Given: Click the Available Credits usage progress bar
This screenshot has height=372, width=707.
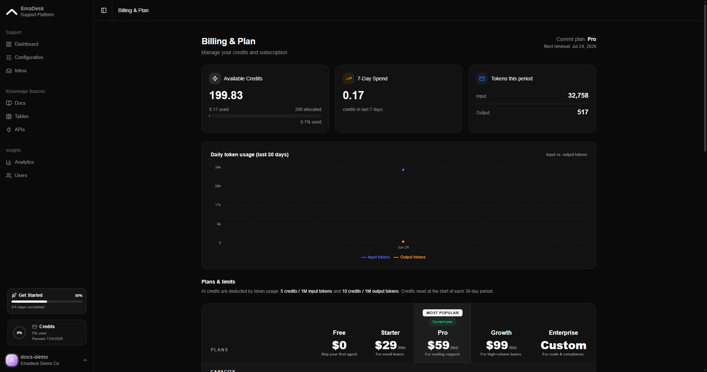Looking at the screenshot, I should [265, 116].
